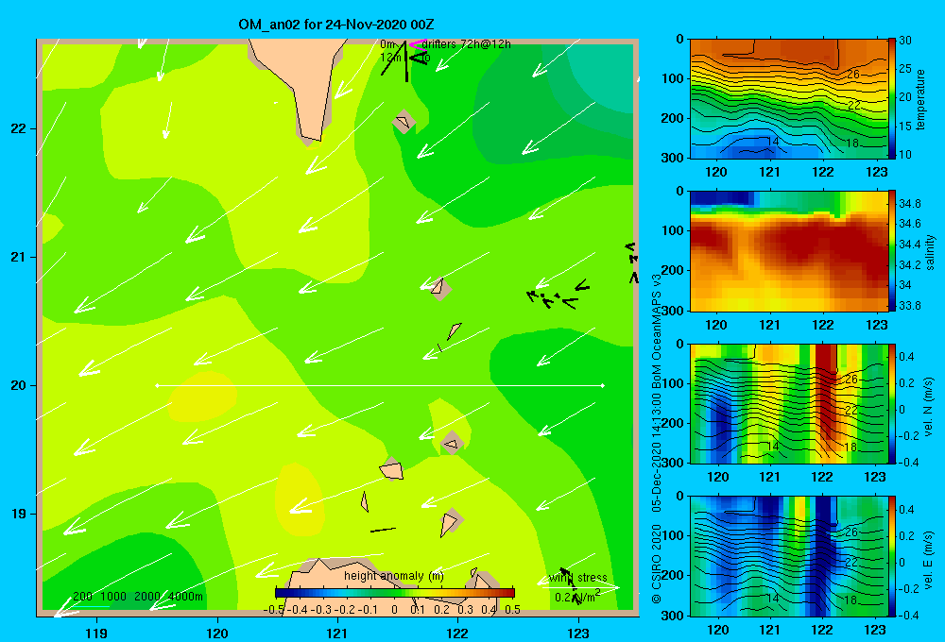Click the 300 depth label of salinity panel
945x642 pixels.
tap(673, 311)
